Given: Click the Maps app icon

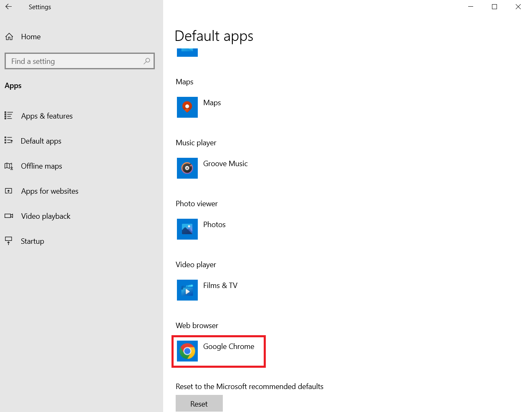Looking at the screenshot, I should (187, 107).
